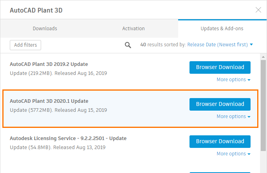Open the Release Date sort dropdown
This screenshot has height=173, width=267.
[220, 45]
